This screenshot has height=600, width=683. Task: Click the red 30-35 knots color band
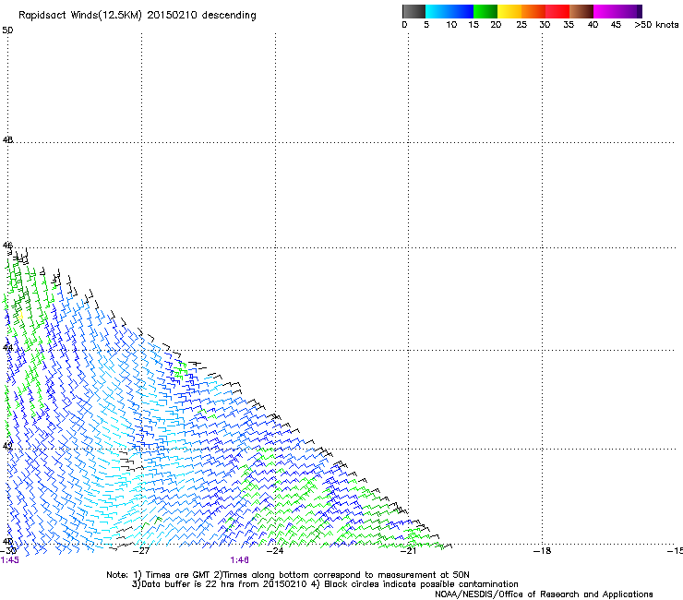pos(557,11)
